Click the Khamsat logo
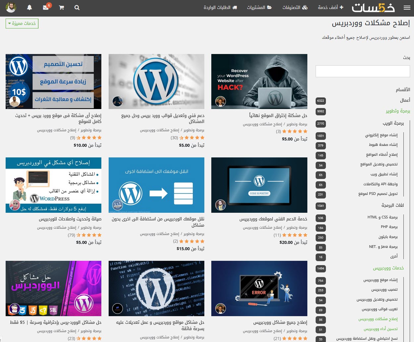The image size is (414, 342). (373, 8)
